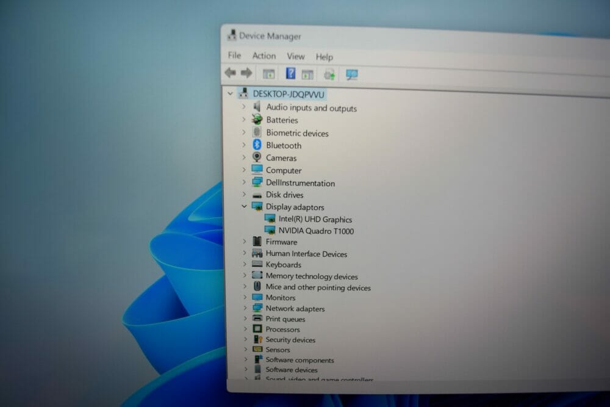Collapse the Display adaptors category
Screen dimensions: 610x407
coord(244,206)
